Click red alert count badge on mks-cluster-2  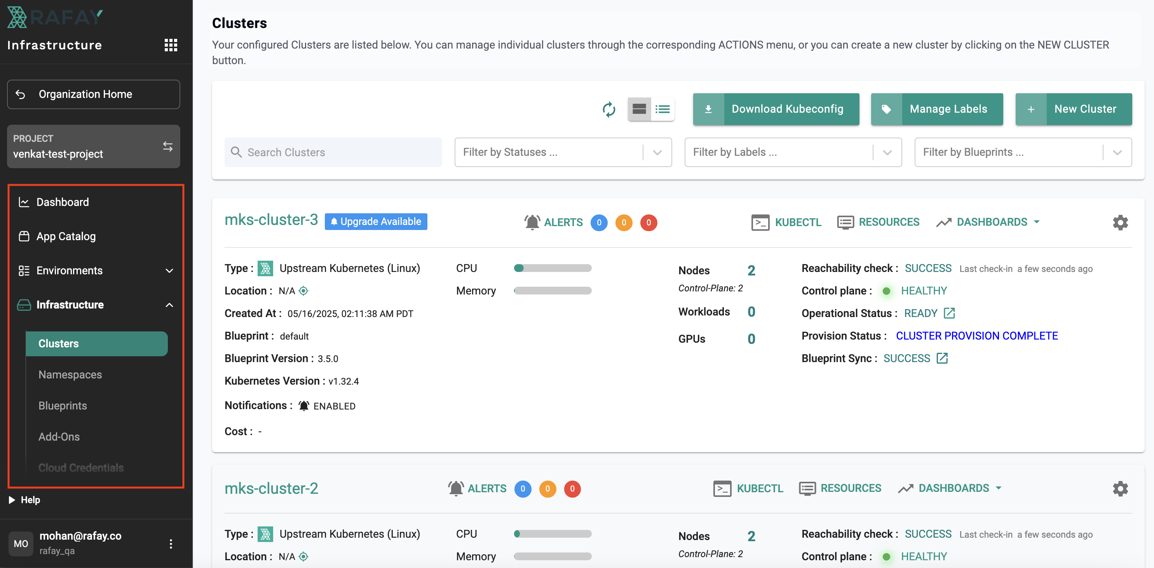point(572,489)
